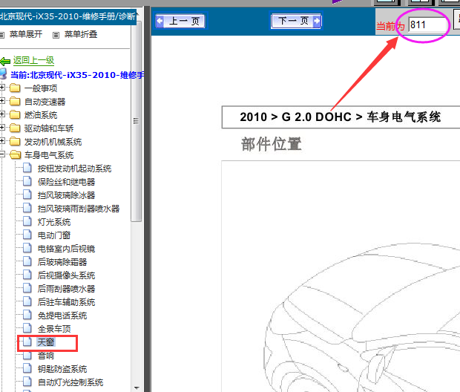Open 车身电气系统 tree label
460x392 pixels.
point(49,155)
